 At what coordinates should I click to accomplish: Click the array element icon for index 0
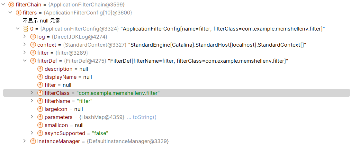coord(25,29)
